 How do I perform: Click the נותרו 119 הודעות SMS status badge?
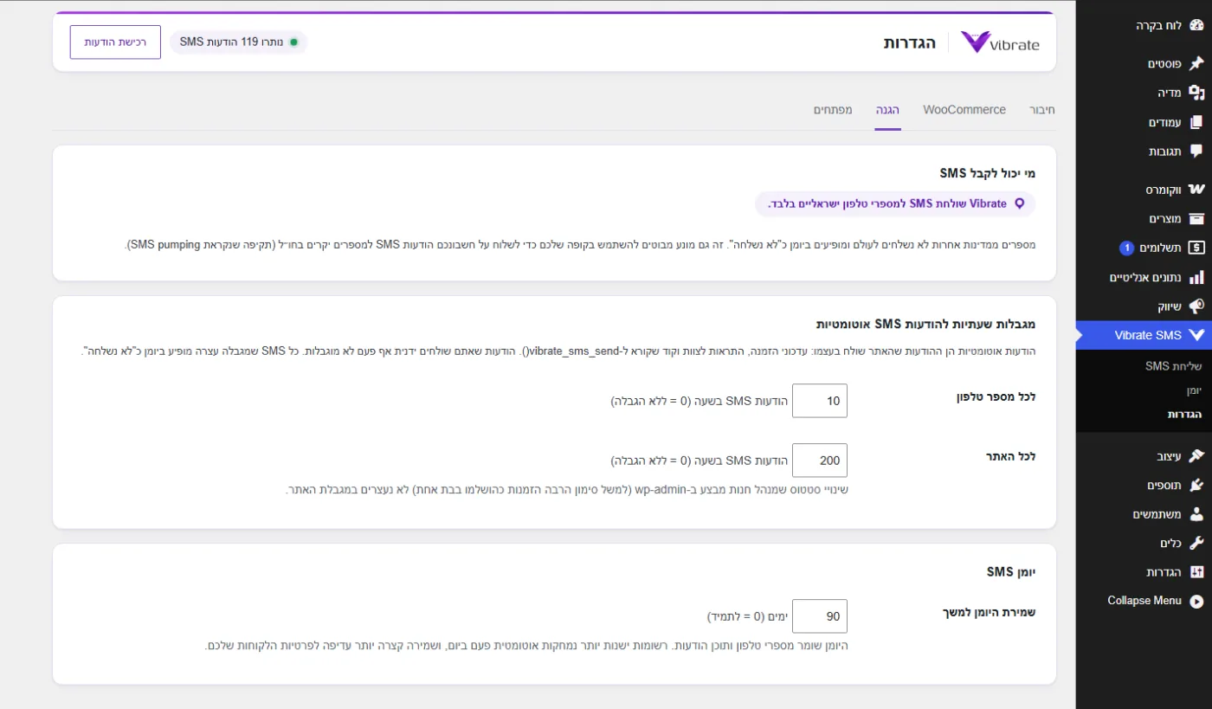(238, 42)
